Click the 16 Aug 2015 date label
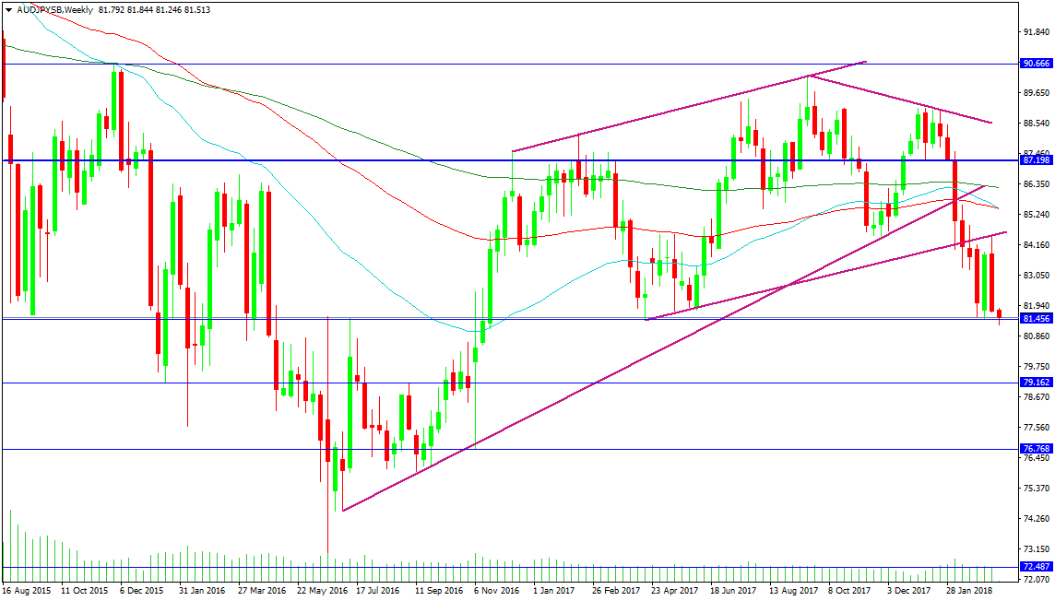Screen dimensions: 1055x601 [x=26, y=592]
